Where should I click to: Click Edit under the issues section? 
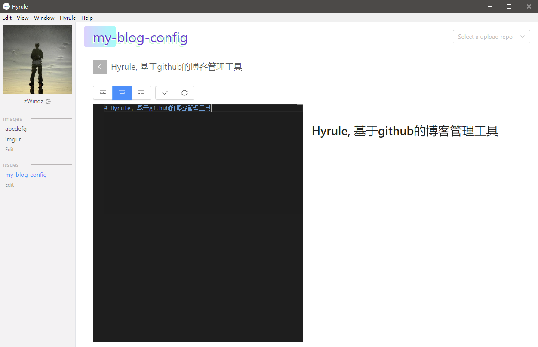point(9,185)
